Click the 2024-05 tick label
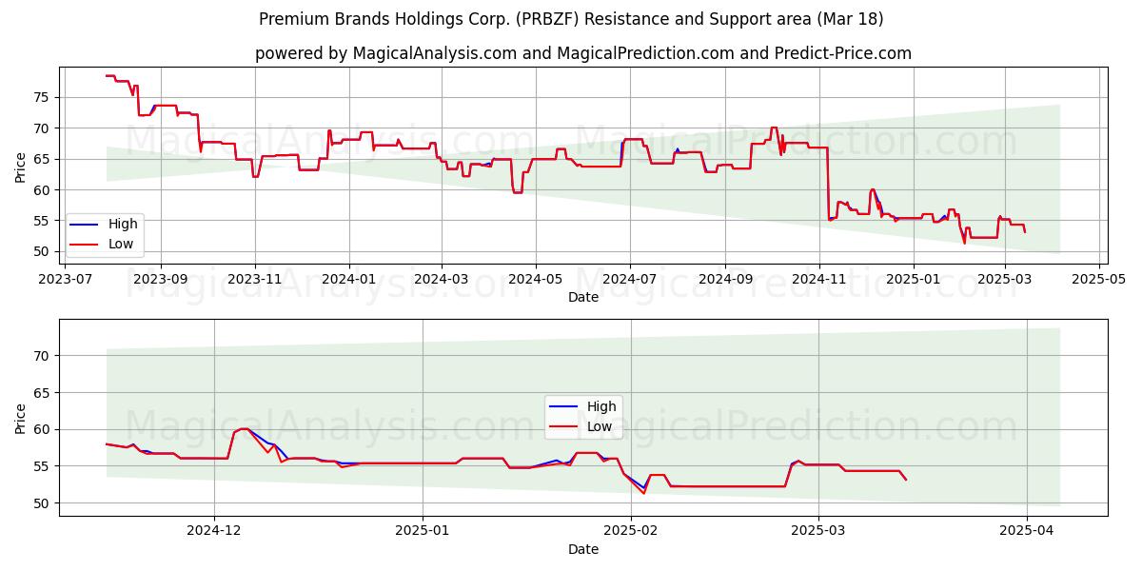Image resolution: width=1142 pixels, height=571 pixels. point(535,279)
